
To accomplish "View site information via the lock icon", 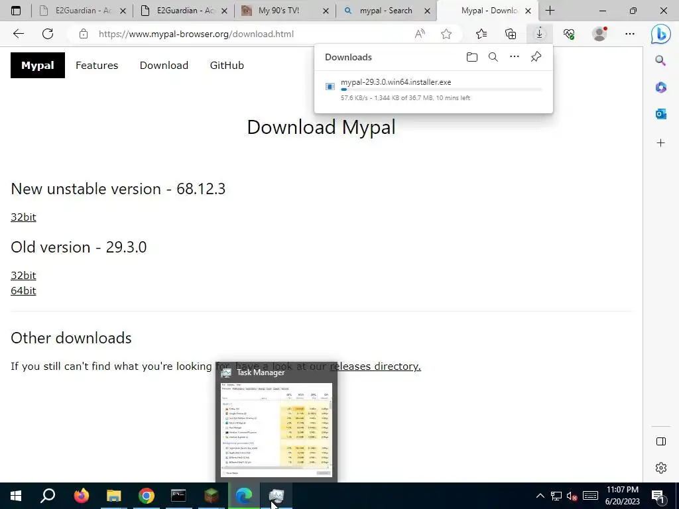I will [x=84, y=34].
